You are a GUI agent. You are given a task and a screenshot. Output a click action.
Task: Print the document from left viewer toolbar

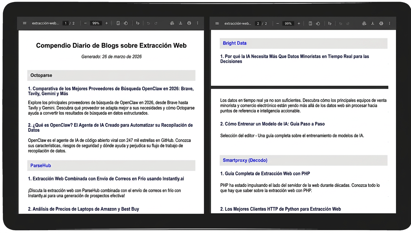tap(189, 23)
